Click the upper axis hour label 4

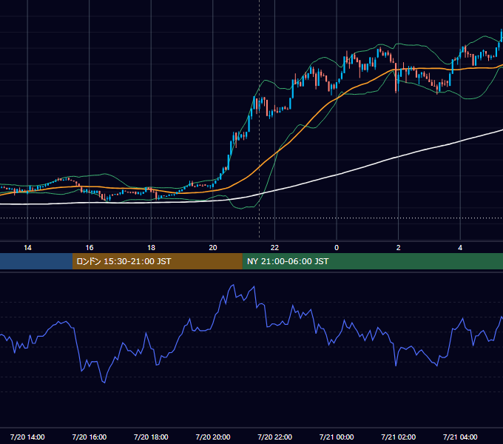click(x=460, y=248)
